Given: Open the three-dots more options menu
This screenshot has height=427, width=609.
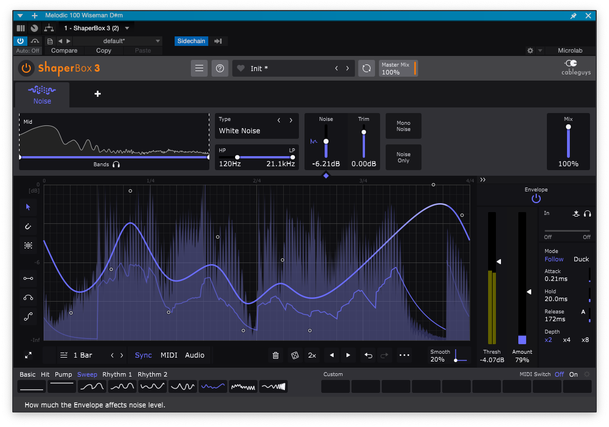Looking at the screenshot, I should point(404,355).
